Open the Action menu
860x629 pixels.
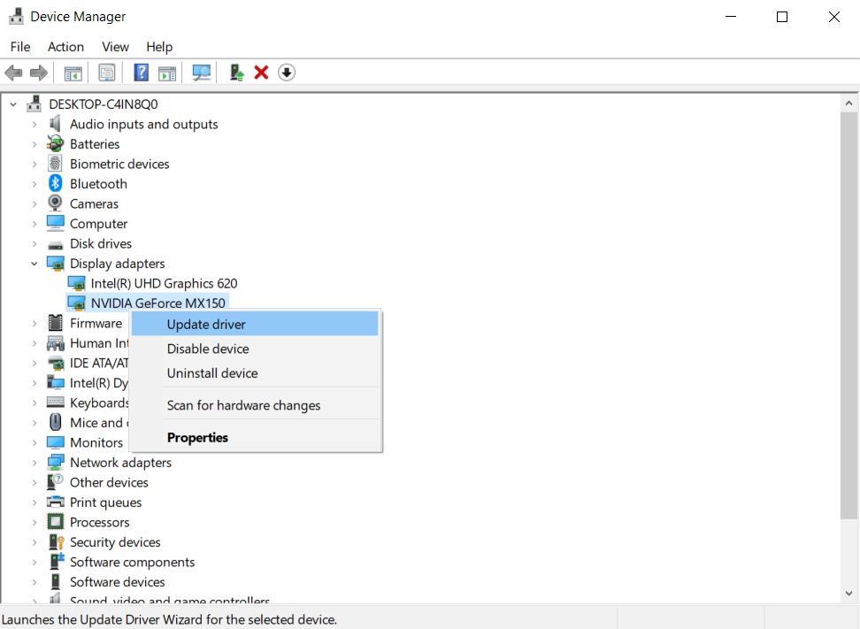(65, 47)
